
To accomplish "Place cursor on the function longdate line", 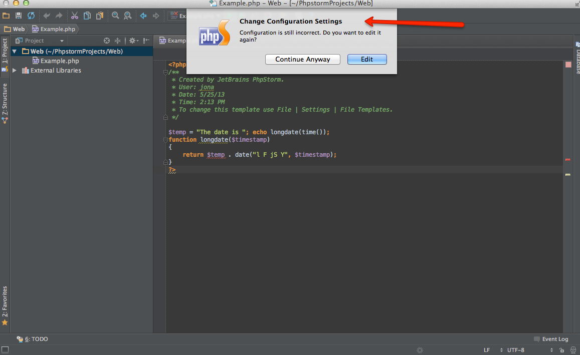I will [219, 140].
